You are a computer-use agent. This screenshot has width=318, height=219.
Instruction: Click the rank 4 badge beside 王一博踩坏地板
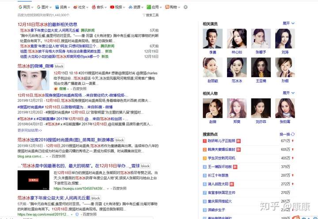pyautogui.click(x=204, y=167)
